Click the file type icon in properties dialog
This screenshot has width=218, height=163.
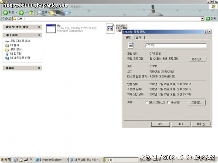point(130,45)
